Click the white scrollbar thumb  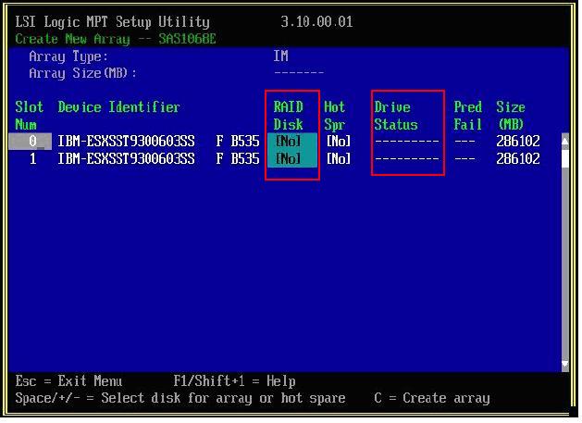click(564, 158)
